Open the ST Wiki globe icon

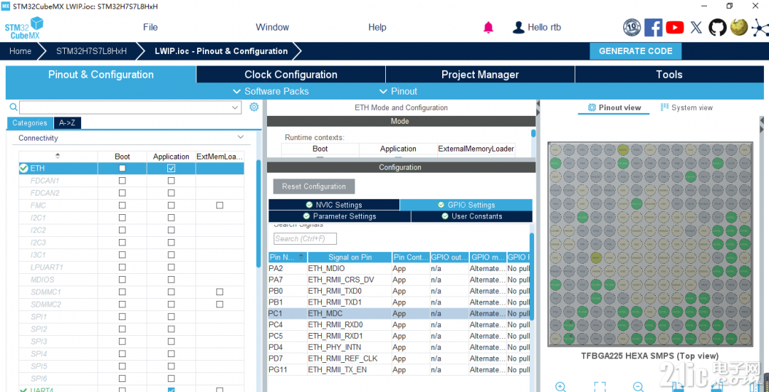point(738,28)
